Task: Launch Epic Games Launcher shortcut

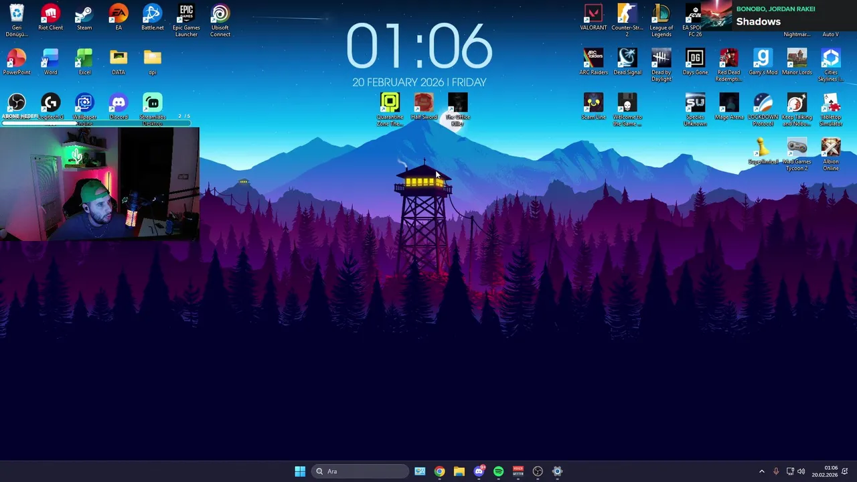Action: pyautogui.click(x=186, y=20)
